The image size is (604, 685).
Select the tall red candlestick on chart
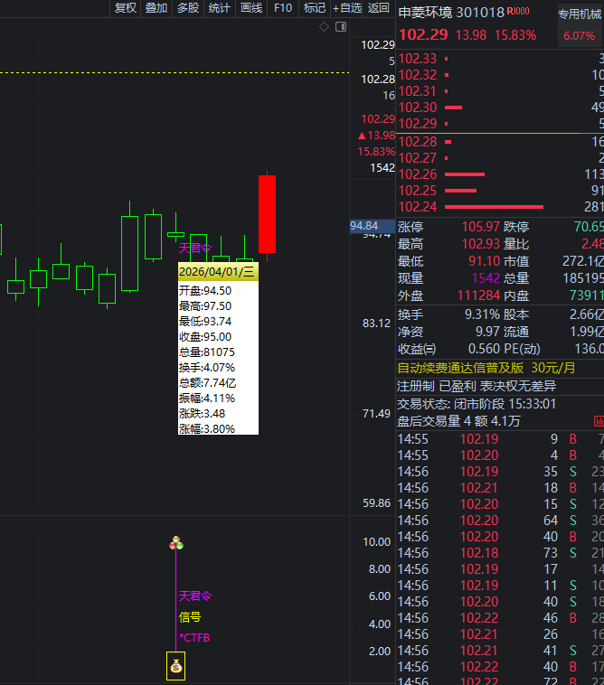[x=267, y=213]
